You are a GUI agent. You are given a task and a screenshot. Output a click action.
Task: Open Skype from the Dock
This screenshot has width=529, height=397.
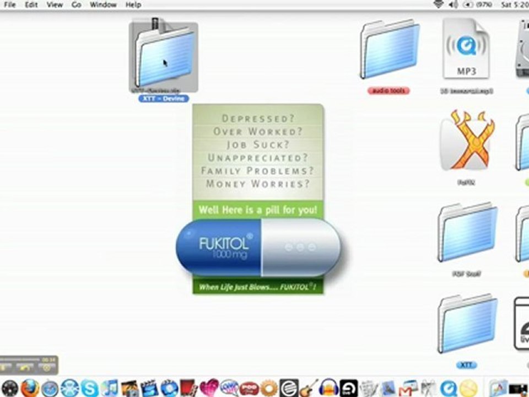[x=90, y=388]
